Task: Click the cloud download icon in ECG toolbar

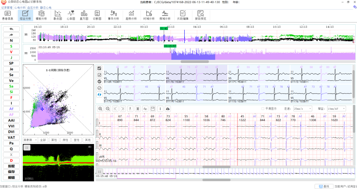Action: 168,109
